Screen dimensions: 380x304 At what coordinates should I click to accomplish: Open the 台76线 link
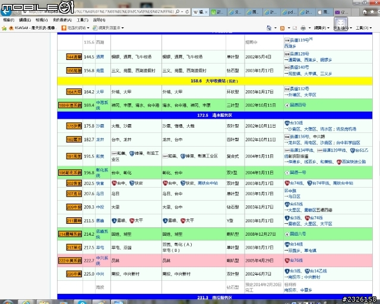296,261
